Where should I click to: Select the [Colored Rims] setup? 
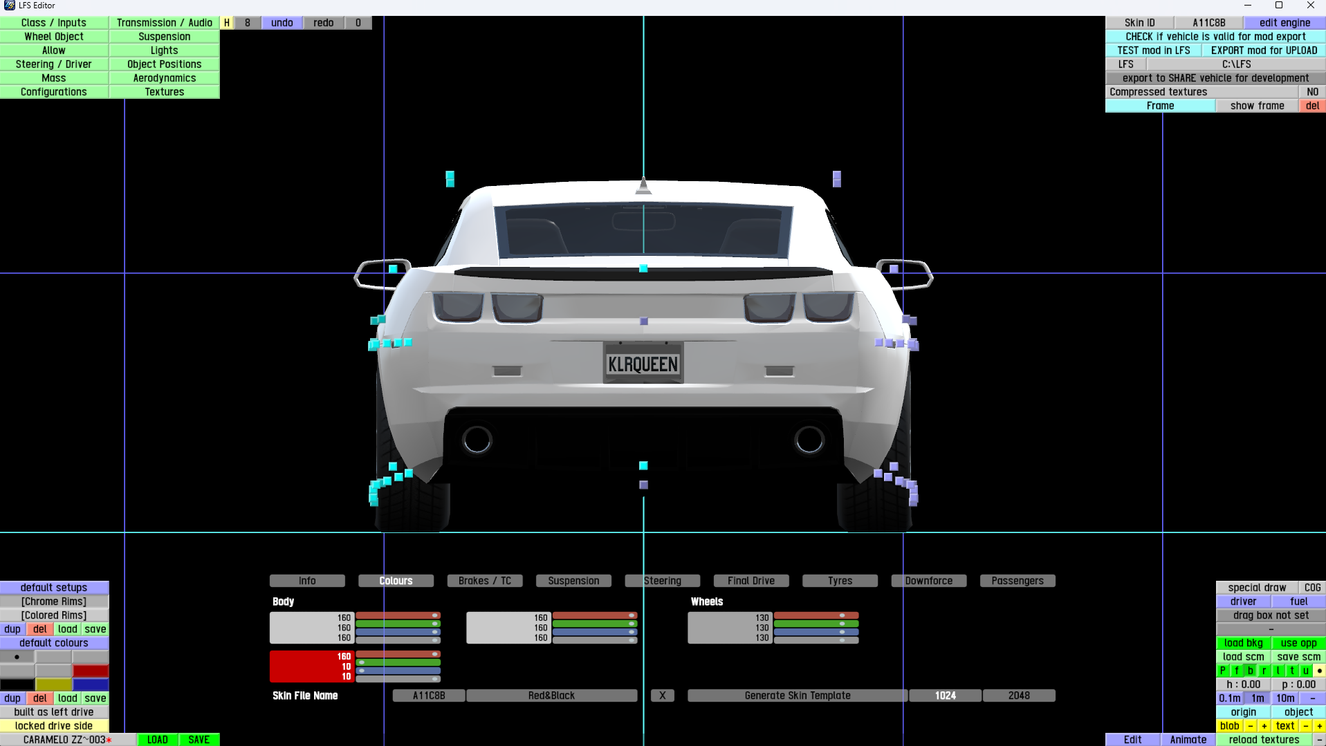[x=54, y=615]
